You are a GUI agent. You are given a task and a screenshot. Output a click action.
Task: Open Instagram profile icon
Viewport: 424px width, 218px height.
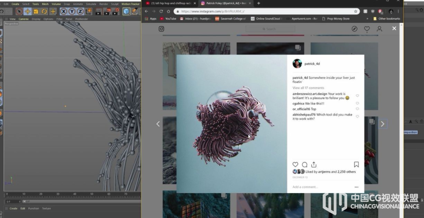pyautogui.click(x=379, y=29)
